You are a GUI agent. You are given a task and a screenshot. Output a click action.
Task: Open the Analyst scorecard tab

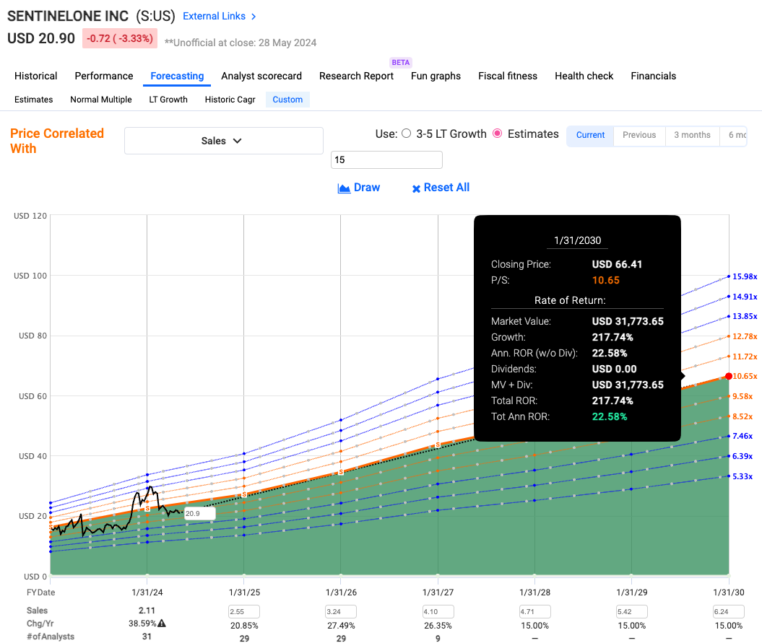click(x=261, y=76)
